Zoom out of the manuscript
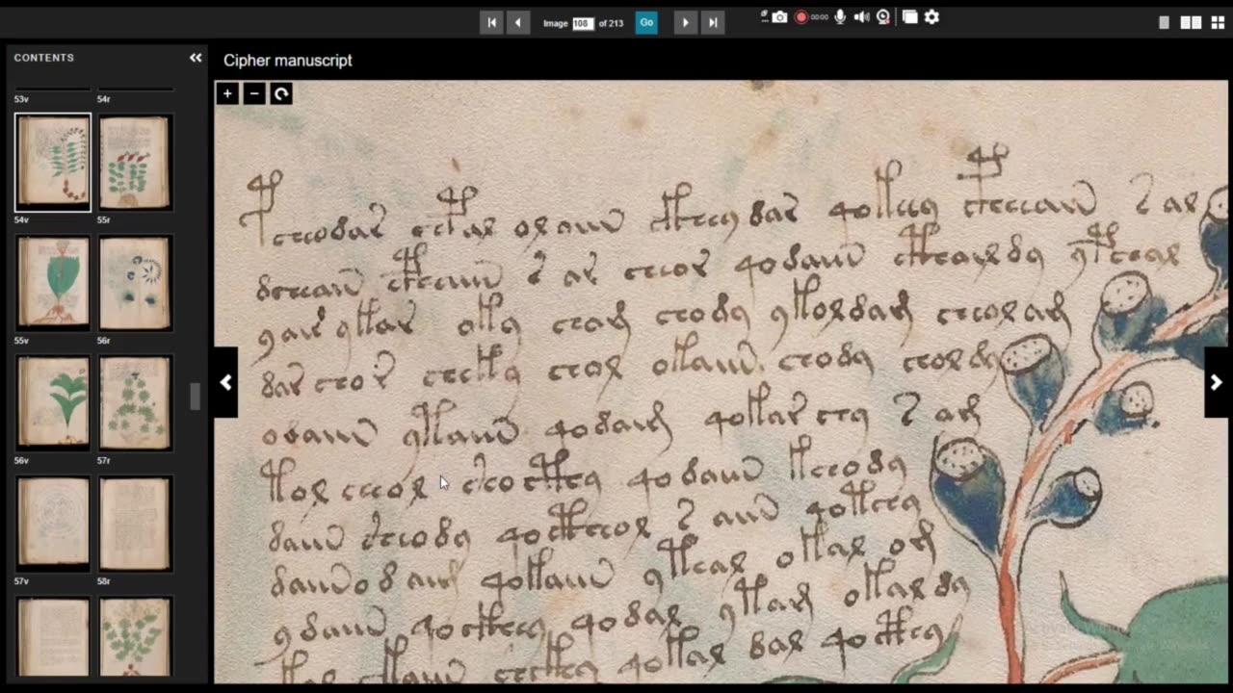Screen dimensions: 1233x693 [x=254, y=93]
